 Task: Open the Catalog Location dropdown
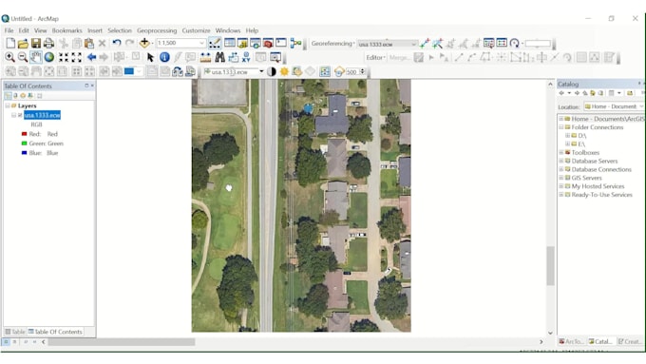640,106
